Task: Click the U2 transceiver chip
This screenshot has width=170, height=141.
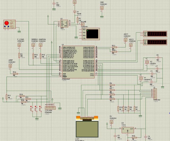Action: pyautogui.click(x=64, y=24)
